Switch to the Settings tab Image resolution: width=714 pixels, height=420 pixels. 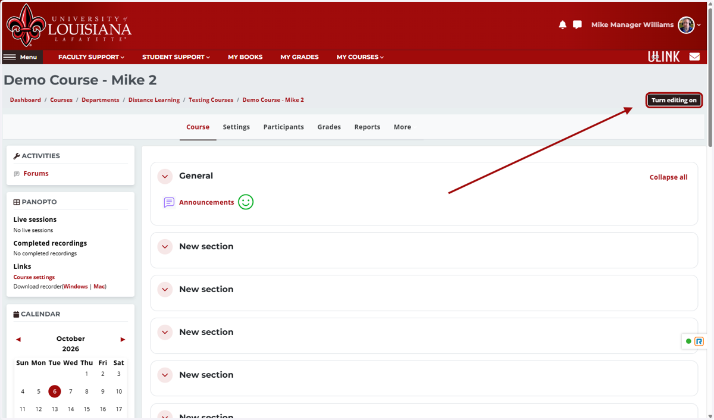click(x=236, y=127)
